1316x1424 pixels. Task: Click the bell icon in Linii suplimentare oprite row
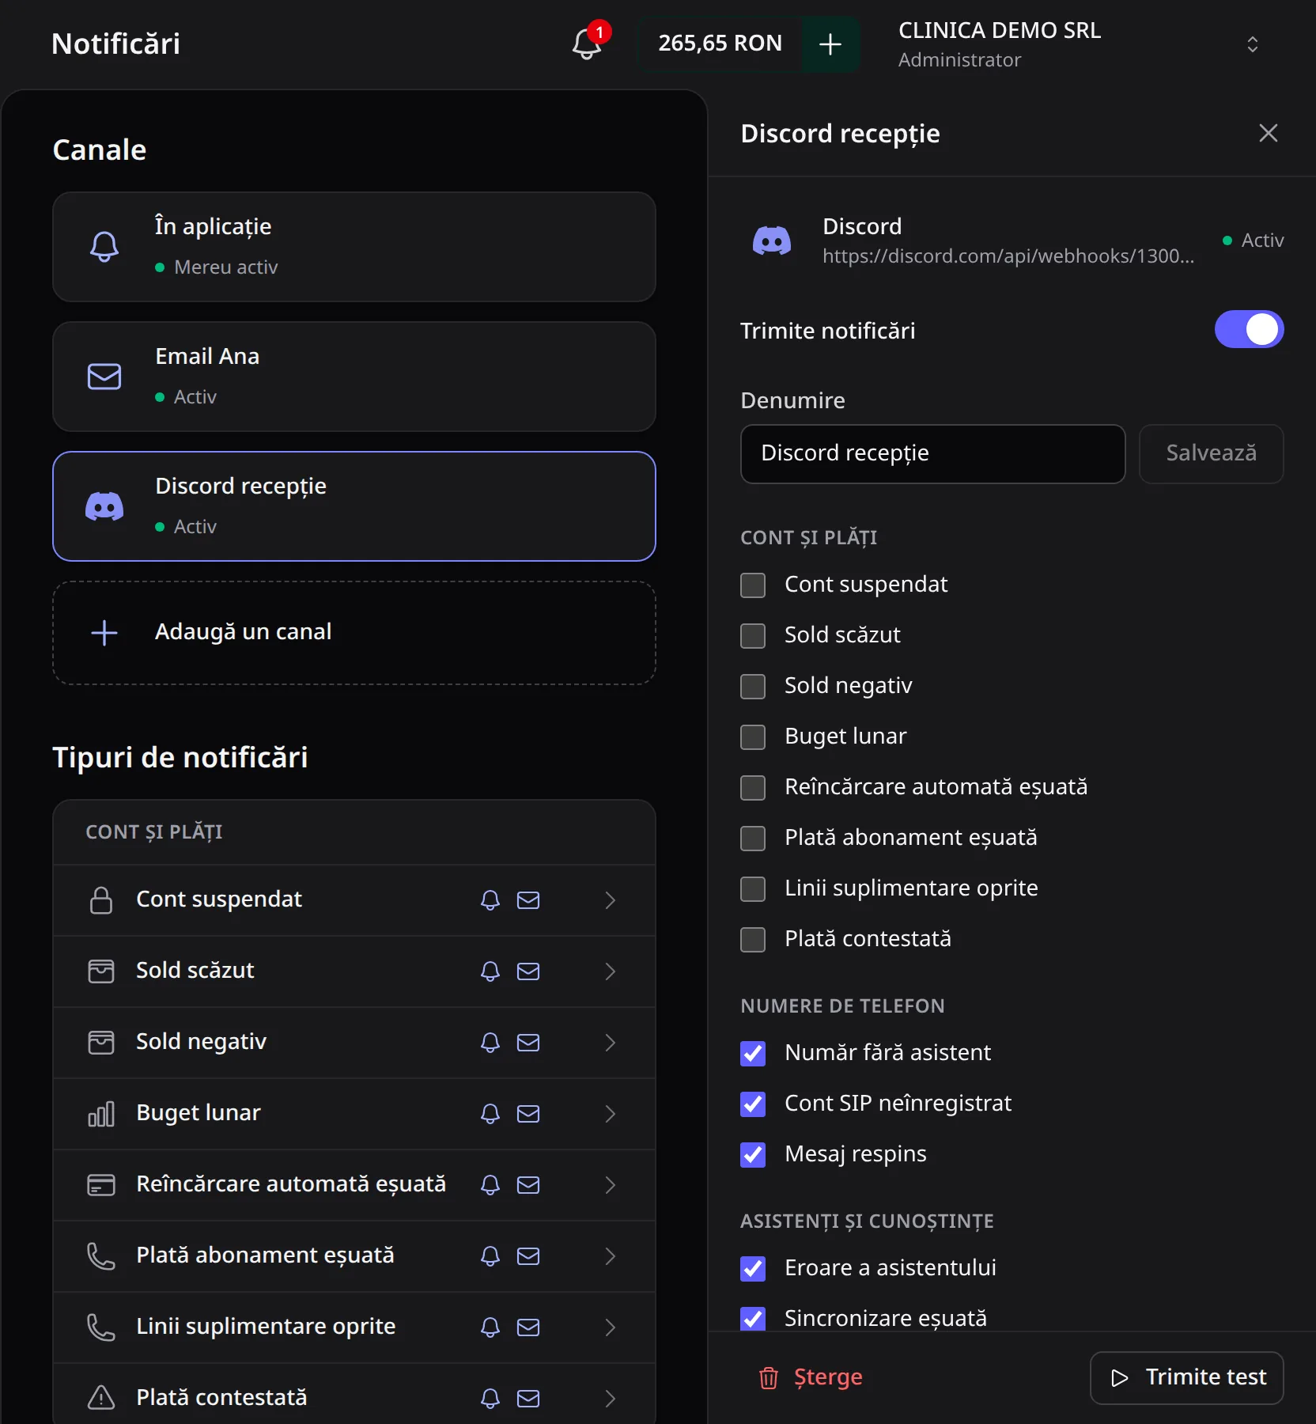pos(490,1327)
